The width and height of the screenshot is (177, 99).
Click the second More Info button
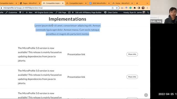(x=132, y=77)
